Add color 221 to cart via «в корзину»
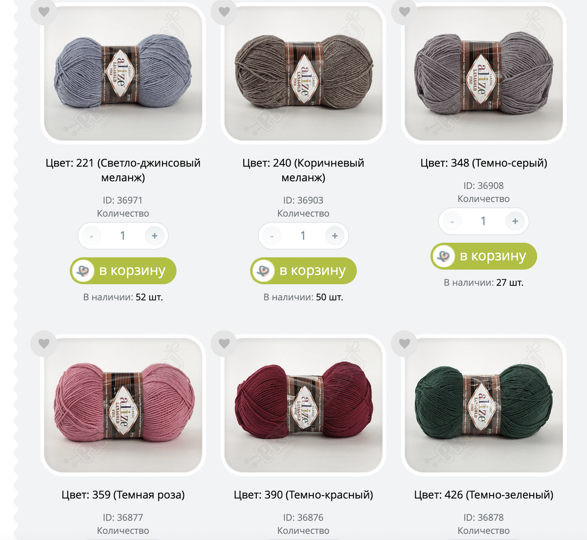This screenshot has width=587, height=540. [123, 271]
